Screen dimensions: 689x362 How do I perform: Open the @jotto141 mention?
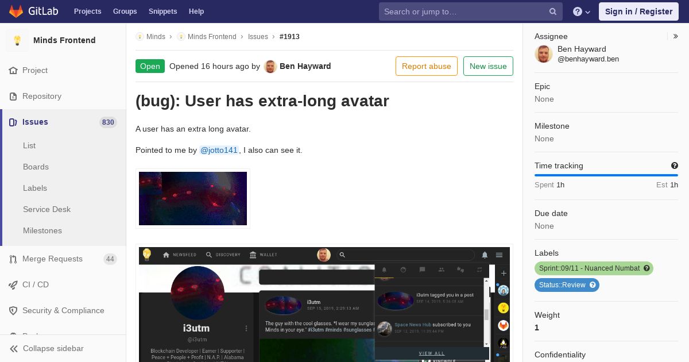click(x=219, y=150)
